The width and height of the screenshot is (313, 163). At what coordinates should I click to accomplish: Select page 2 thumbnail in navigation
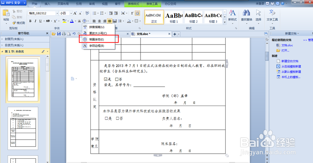pyautogui.click(x=23, y=128)
